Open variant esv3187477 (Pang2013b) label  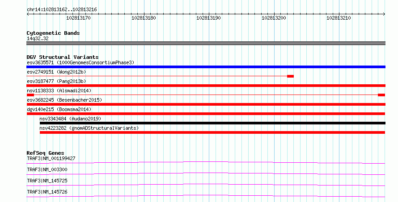coord(56,81)
